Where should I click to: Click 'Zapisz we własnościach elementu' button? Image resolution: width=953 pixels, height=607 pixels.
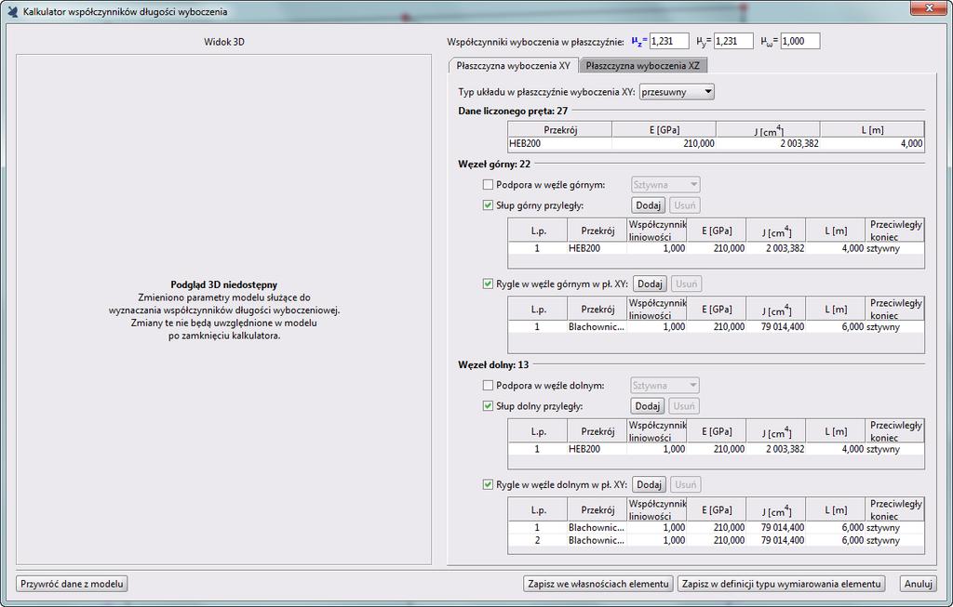tap(598, 584)
